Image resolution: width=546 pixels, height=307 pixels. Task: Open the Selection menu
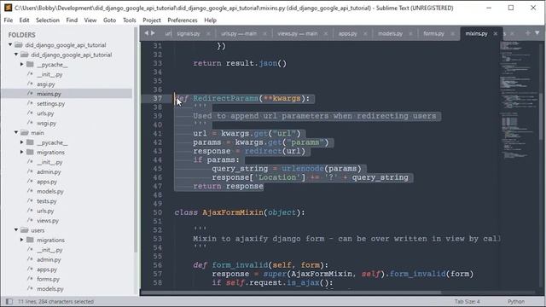(48, 20)
